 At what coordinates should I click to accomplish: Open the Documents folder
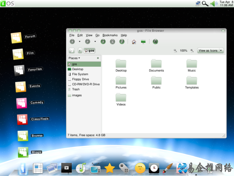click(156, 66)
